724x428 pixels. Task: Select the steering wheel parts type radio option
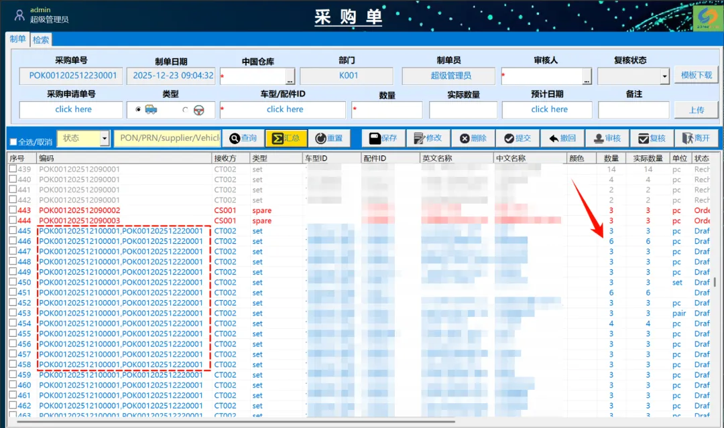coord(185,110)
